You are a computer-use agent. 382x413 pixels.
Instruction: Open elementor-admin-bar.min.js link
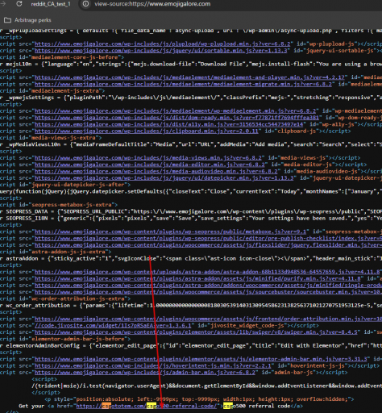pos(201,359)
